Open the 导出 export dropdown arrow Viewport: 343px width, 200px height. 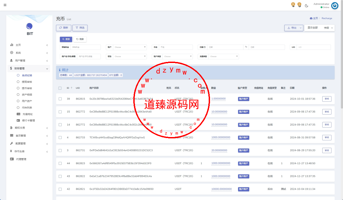(300, 28)
